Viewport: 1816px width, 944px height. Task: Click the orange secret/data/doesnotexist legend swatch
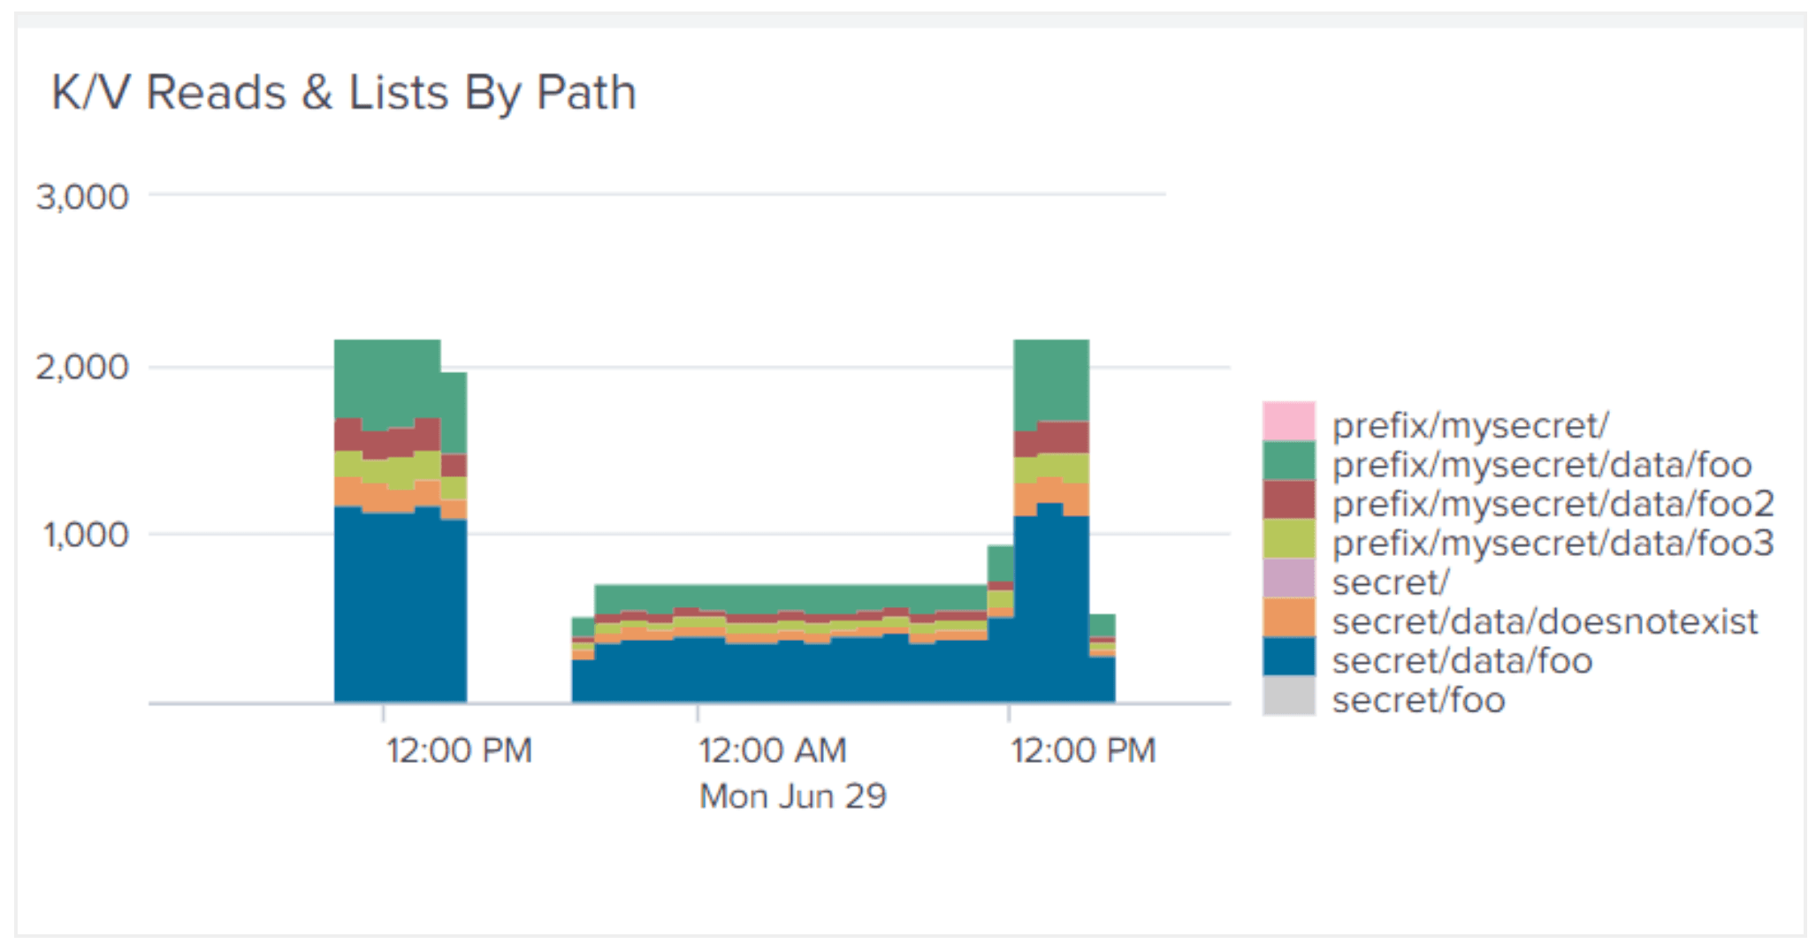click(x=1288, y=618)
